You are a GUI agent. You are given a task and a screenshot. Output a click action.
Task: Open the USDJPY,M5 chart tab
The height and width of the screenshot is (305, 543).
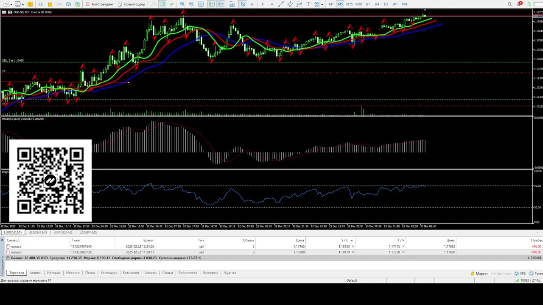pyautogui.click(x=88, y=233)
